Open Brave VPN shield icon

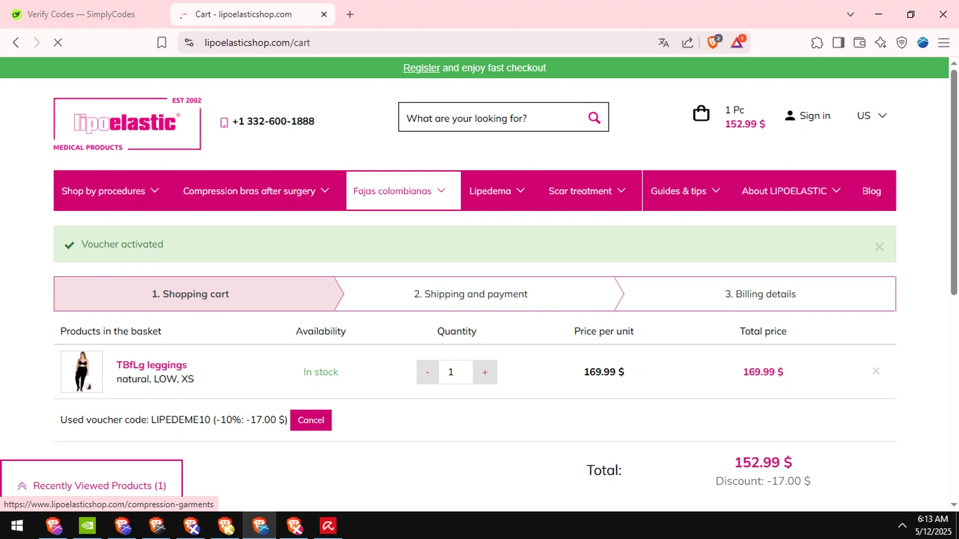[901, 43]
